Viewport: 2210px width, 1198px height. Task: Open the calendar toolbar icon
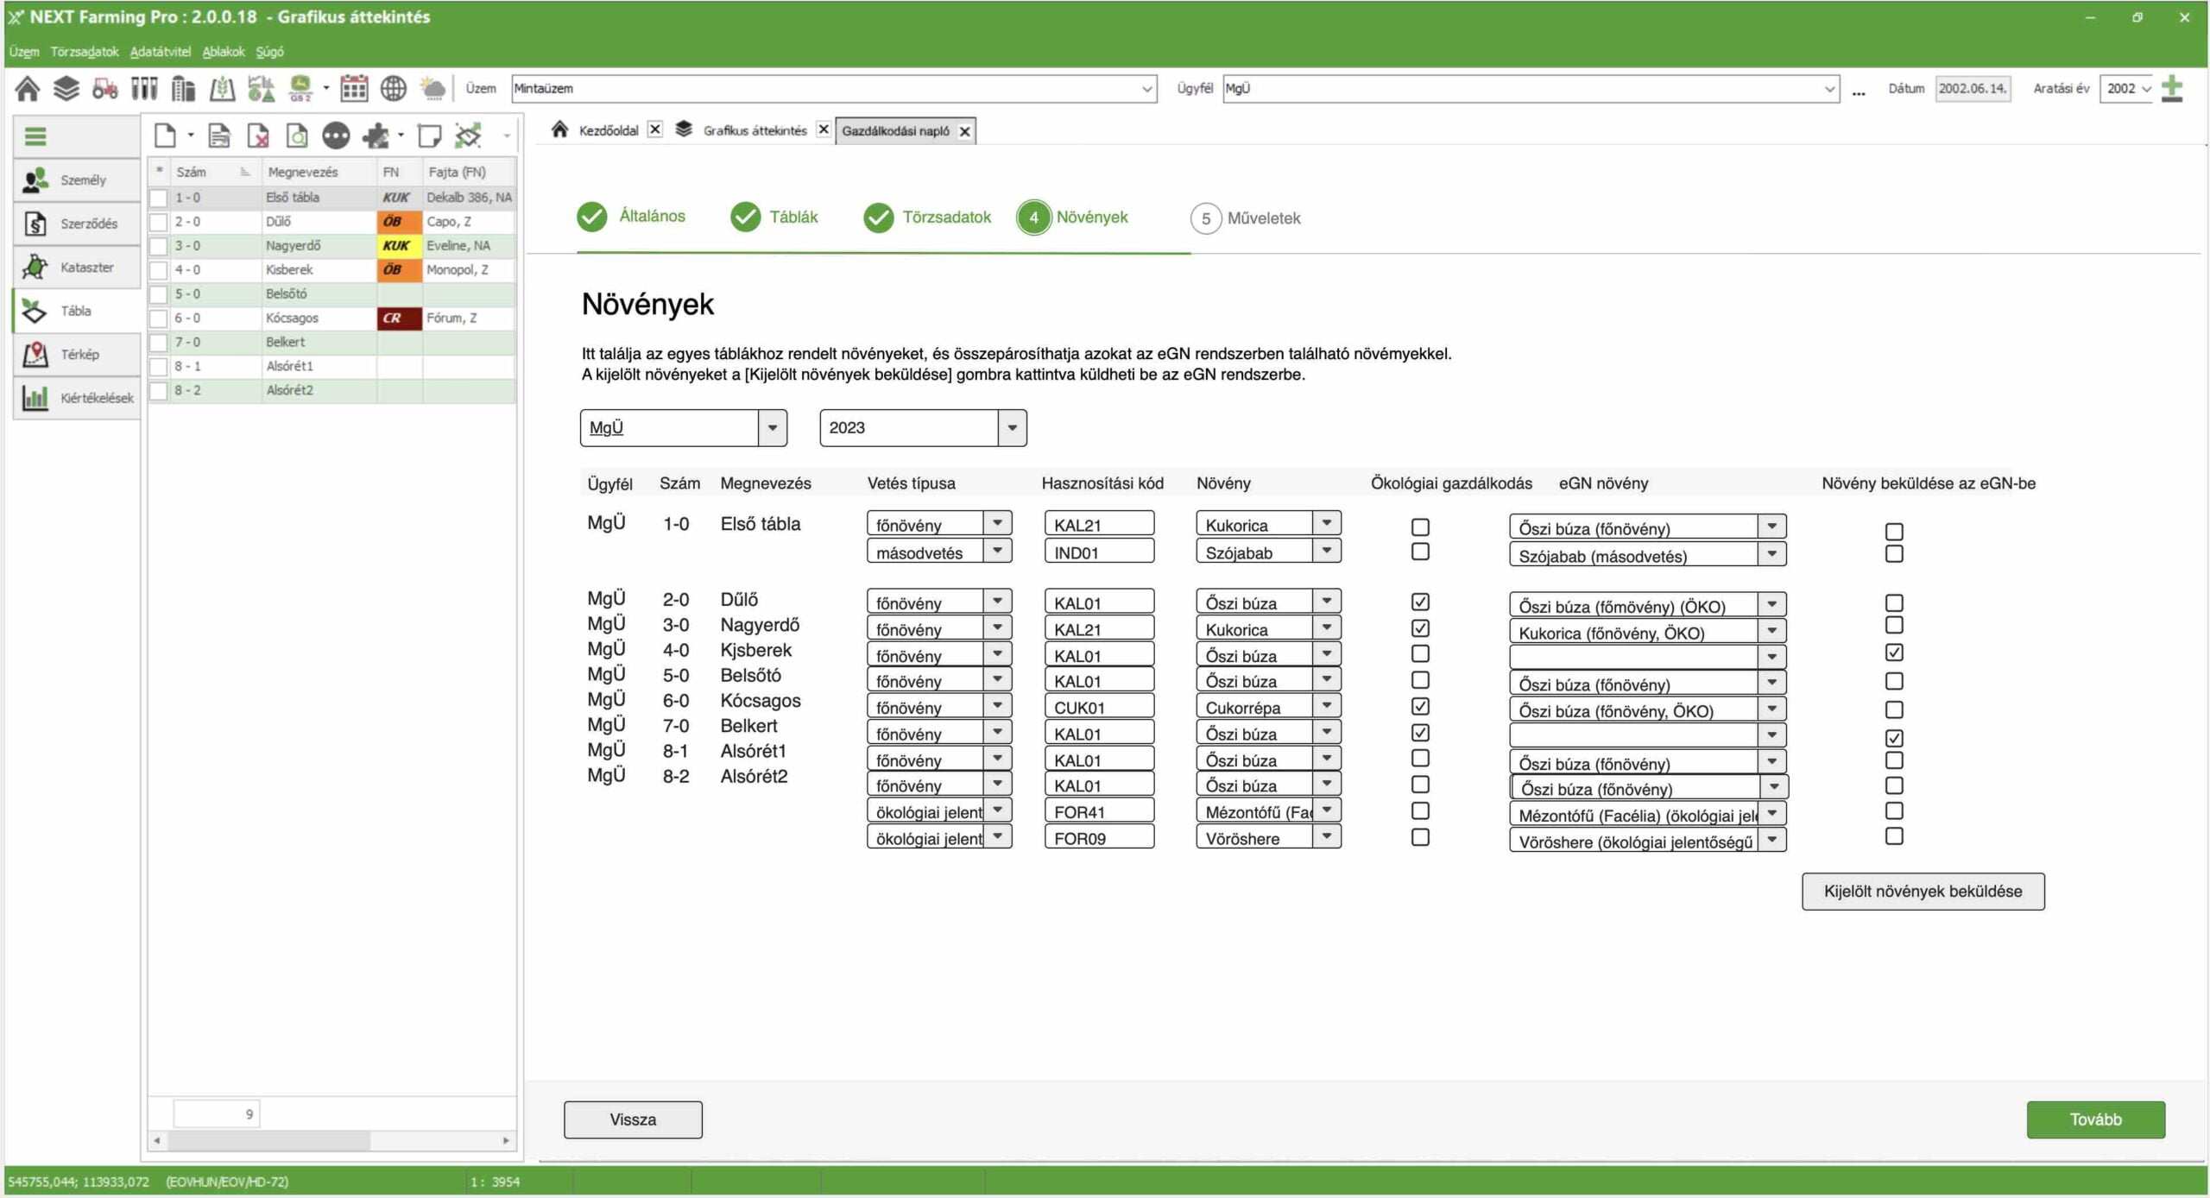coord(354,88)
